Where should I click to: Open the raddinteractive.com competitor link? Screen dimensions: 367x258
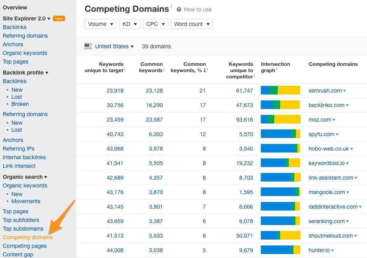coord(333,207)
